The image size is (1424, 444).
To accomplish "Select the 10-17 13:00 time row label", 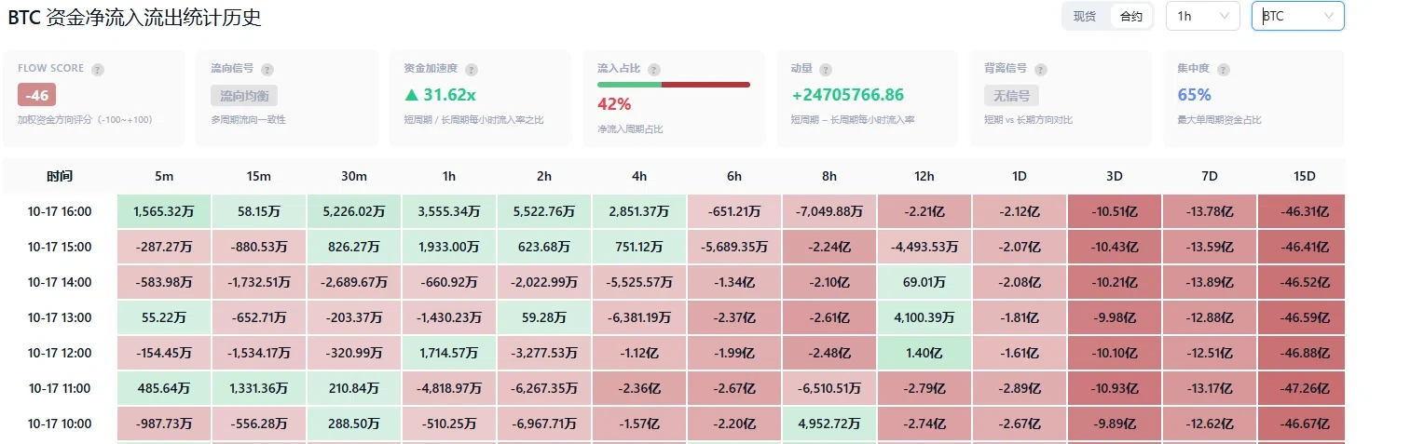I will [x=60, y=317].
